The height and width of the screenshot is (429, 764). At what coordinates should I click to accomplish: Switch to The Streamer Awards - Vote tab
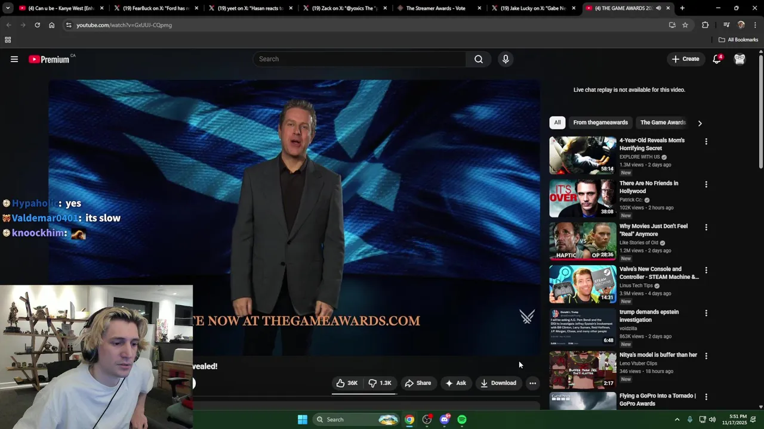[x=439, y=8]
